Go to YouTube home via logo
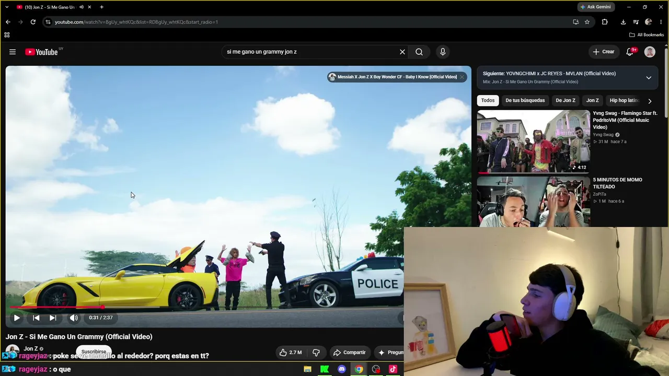 pos(41,52)
